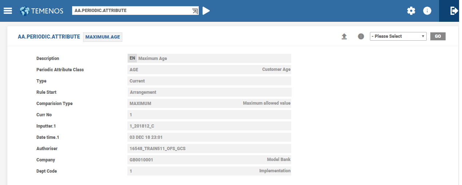The width and height of the screenshot is (462, 185).
Task: Click the AA.PERIODIC.ATTRIBUTE command input field
Action: tap(131, 11)
